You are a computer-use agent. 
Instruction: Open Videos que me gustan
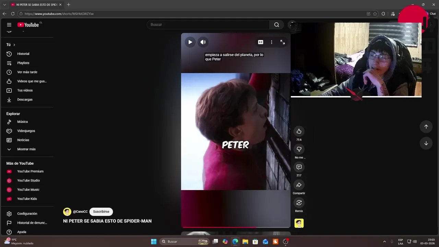(x=27, y=81)
